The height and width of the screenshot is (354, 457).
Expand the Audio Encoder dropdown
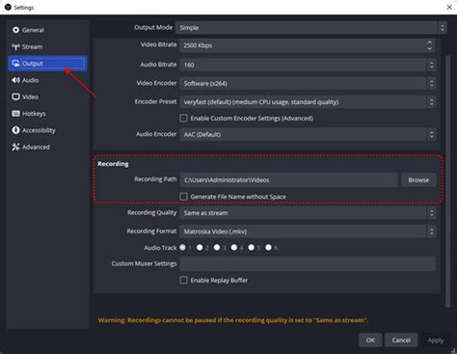click(308, 134)
